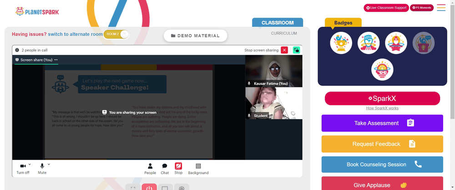Click the trophy badge icon
The height and width of the screenshot is (190, 455).
pos(341,43)
